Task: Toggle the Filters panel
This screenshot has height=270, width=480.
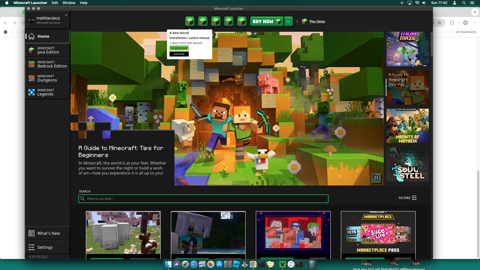Action: pos(407,198)
